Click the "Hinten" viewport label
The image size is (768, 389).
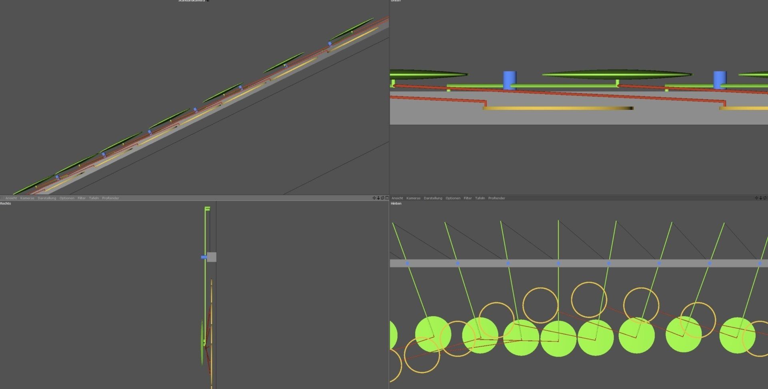396,203
